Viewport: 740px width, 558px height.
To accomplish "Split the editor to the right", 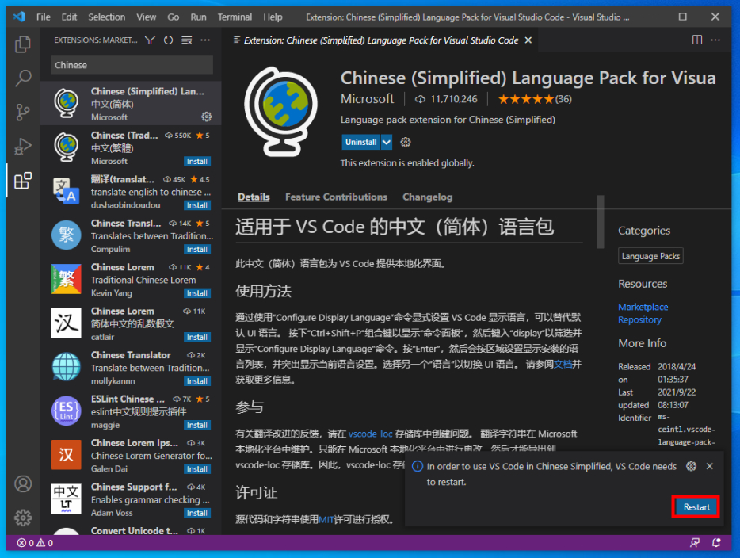I will tap(697, 40).
